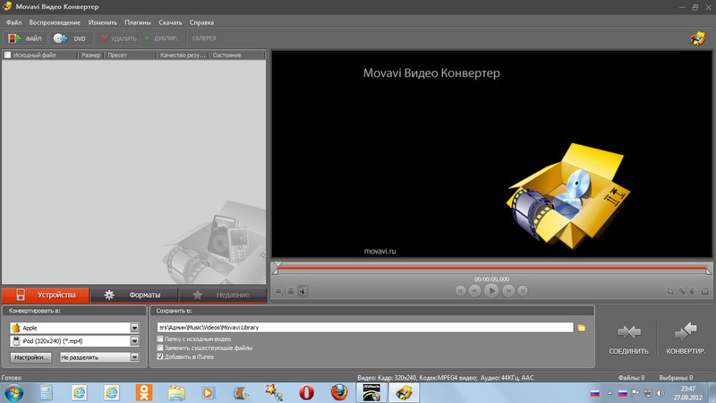Click the output folder path field
Viewport: 716px width, 403px height.
pyautogui.click(x=365, y=327)
